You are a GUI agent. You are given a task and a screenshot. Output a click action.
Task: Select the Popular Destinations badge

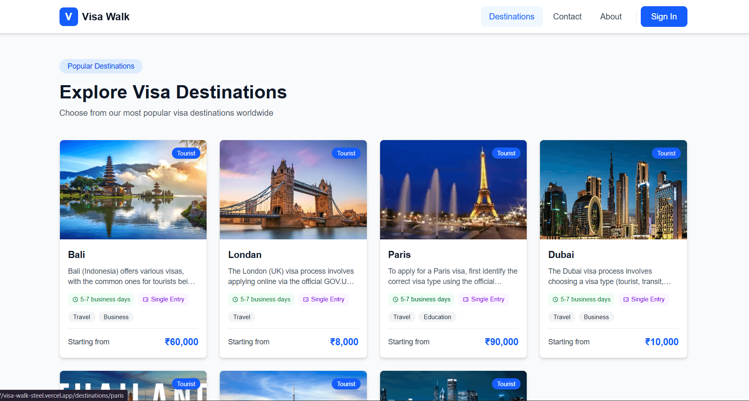point(101,66)
